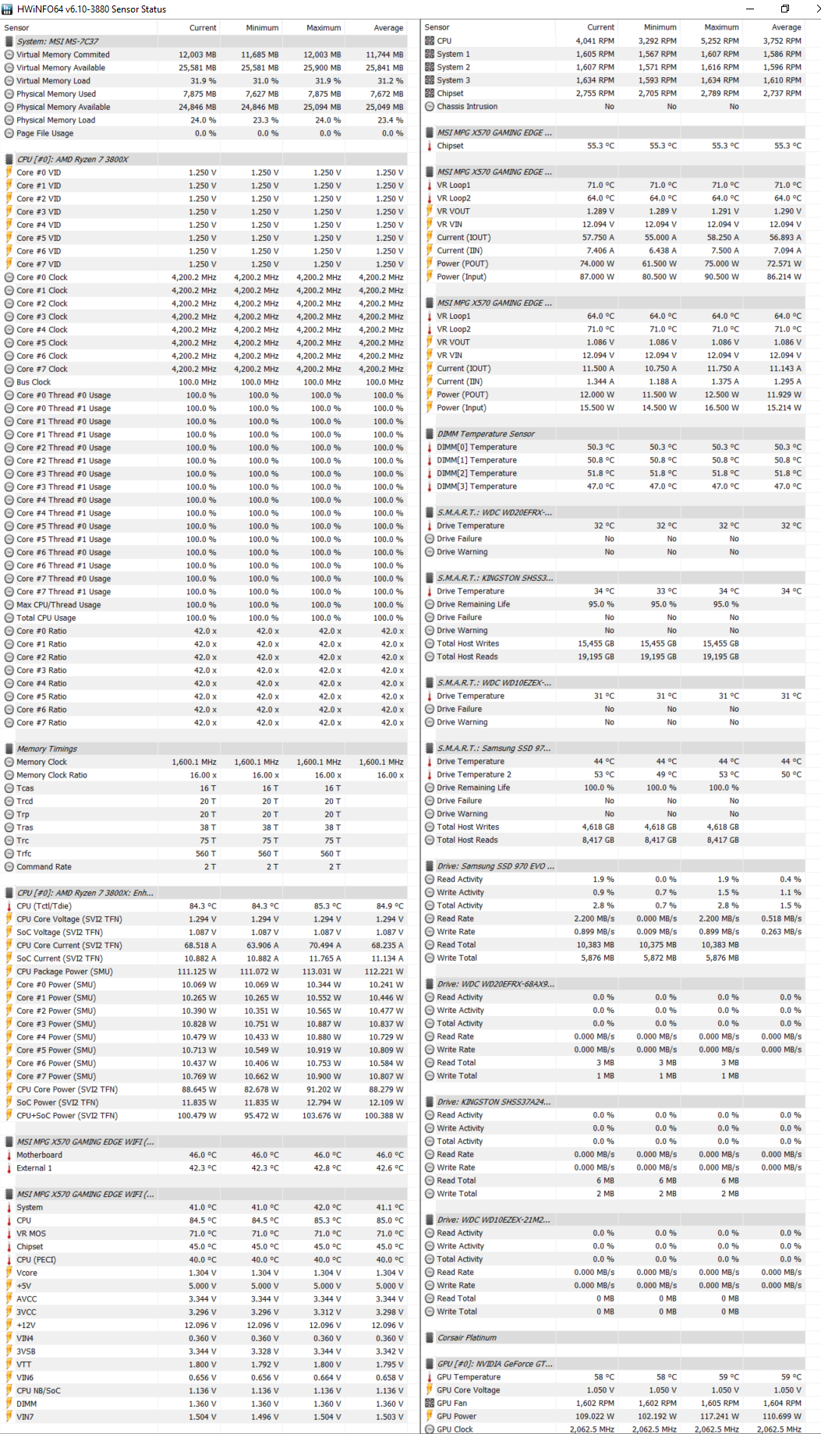This screenshot has width=821, height=1434.
Task: Click the group icon of System: MSI MS-7C37
Action: (x=9, y=41)
